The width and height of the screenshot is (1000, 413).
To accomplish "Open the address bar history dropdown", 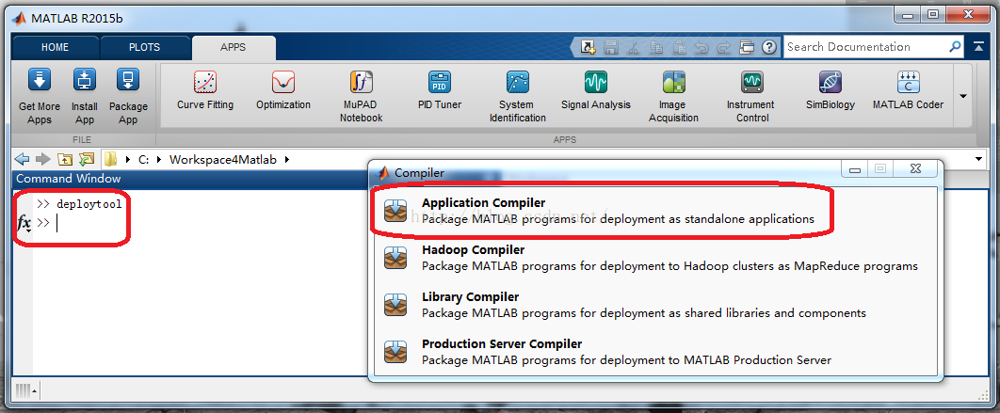I will [x=978, y=159].
